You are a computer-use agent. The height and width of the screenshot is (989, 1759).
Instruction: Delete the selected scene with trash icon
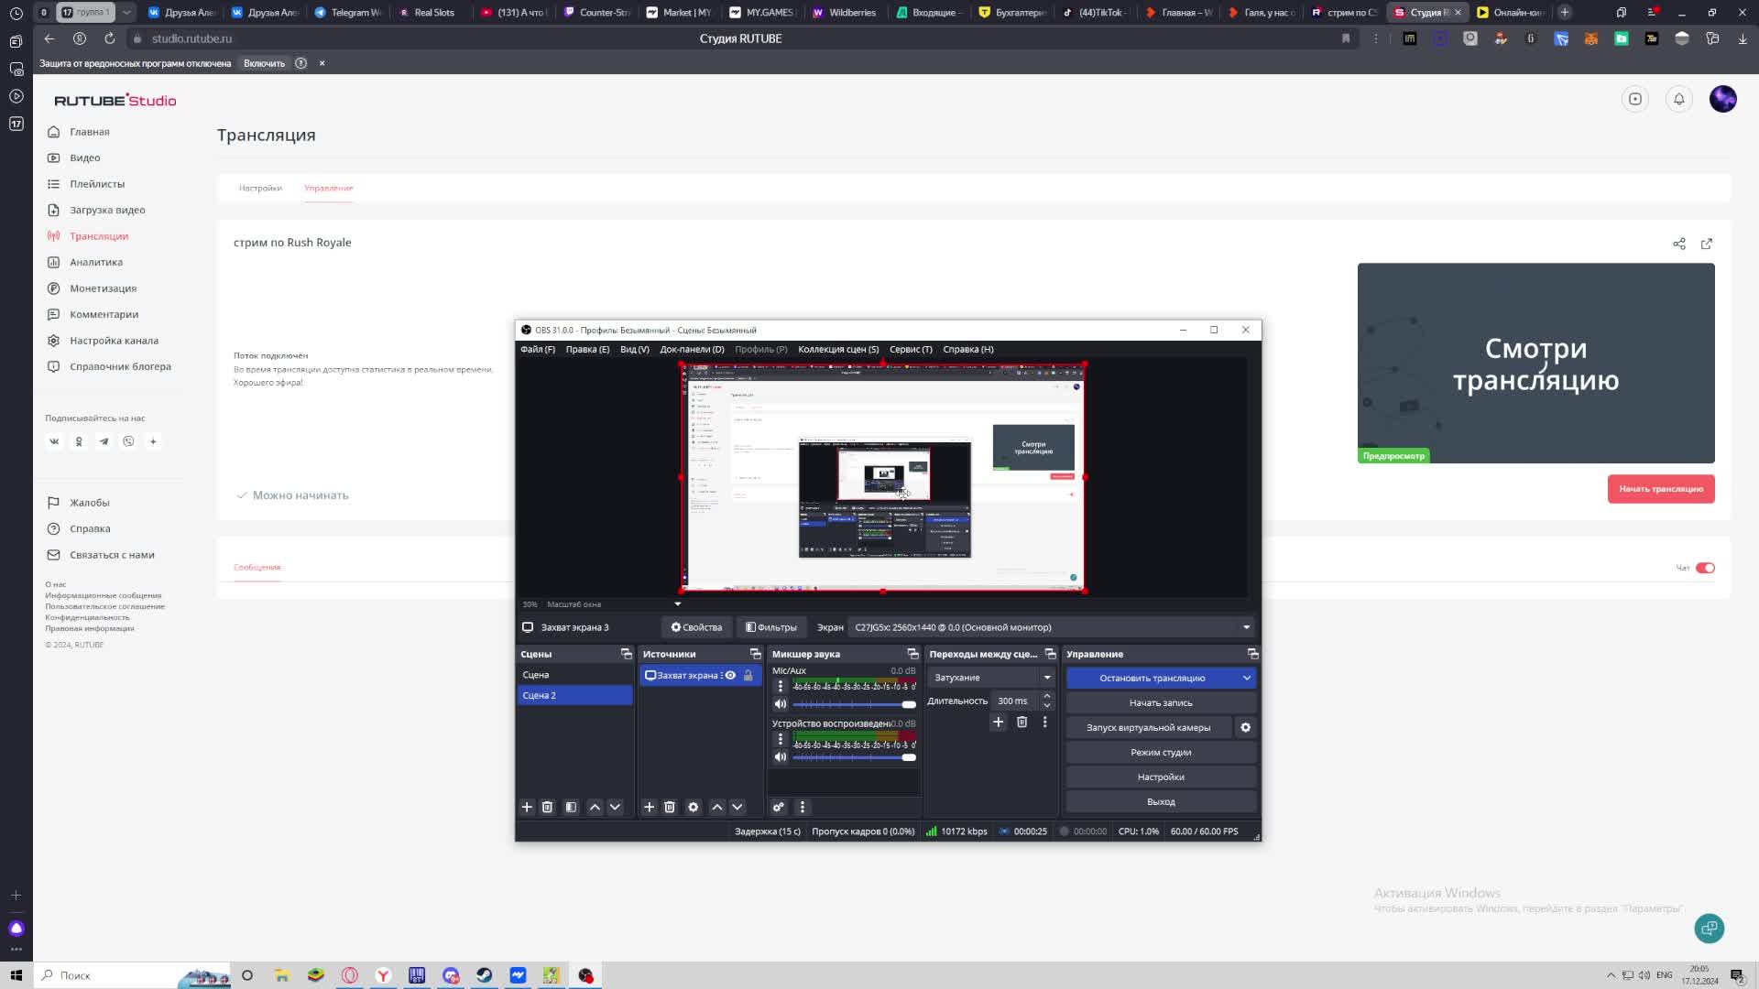pyautogui.click(x=547, y=807)
